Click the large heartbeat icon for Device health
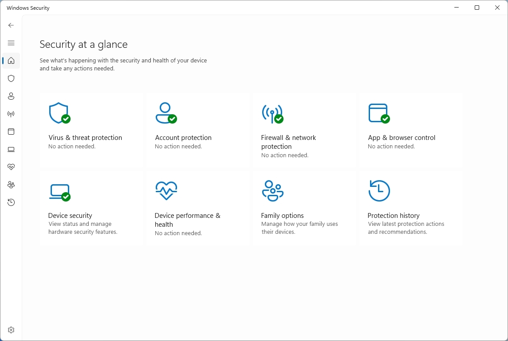 166,190
